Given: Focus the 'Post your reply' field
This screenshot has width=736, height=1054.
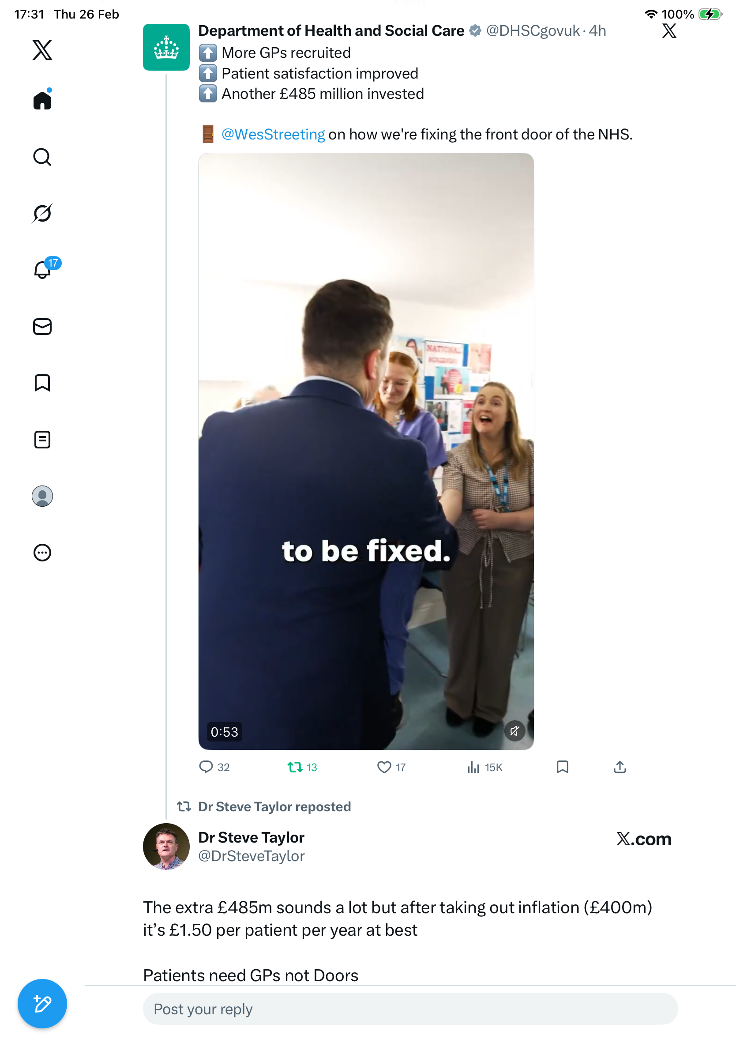Looking at the screenshot, I should pyautogui.click(x=410, y=1009).
